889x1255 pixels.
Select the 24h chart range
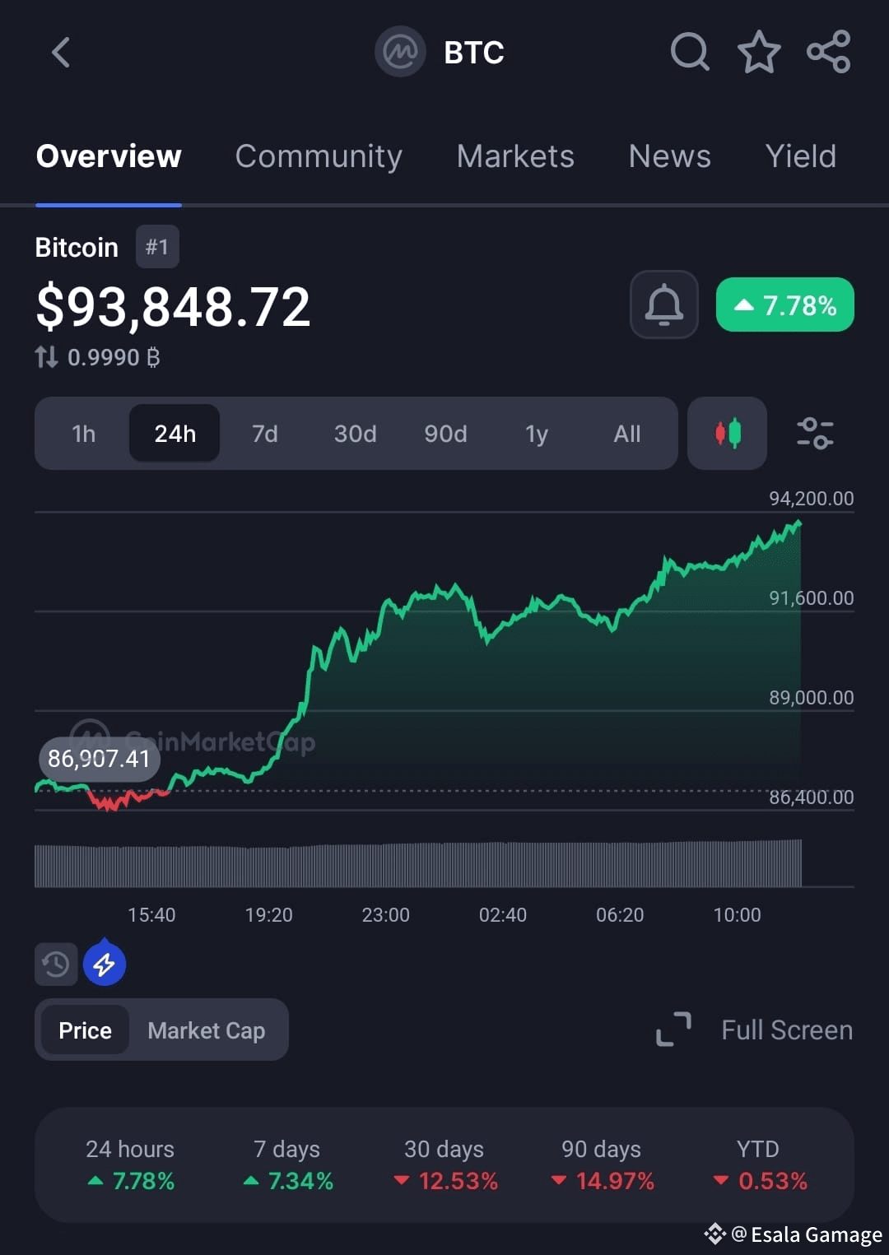pos(175,433)
